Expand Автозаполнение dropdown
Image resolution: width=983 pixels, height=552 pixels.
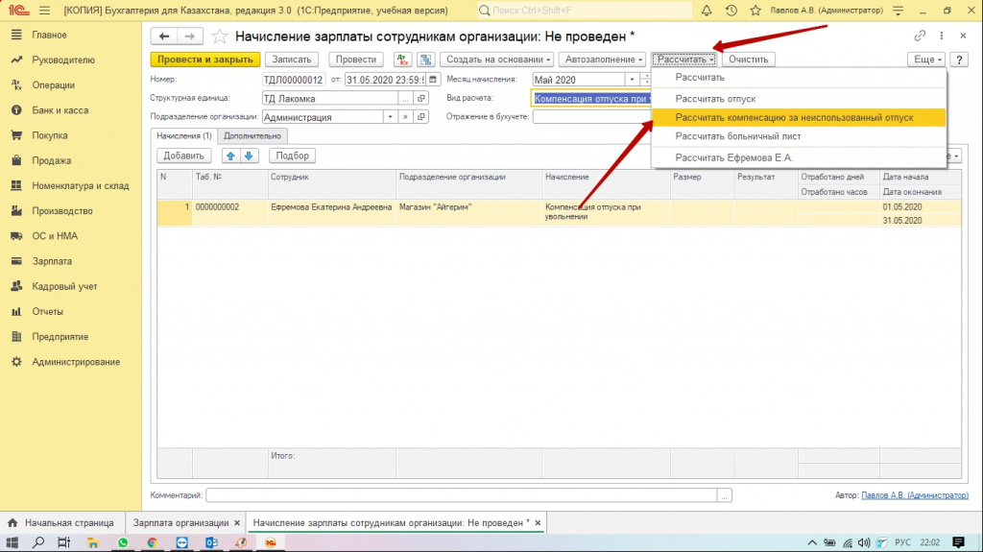click(x=602, y=60)
